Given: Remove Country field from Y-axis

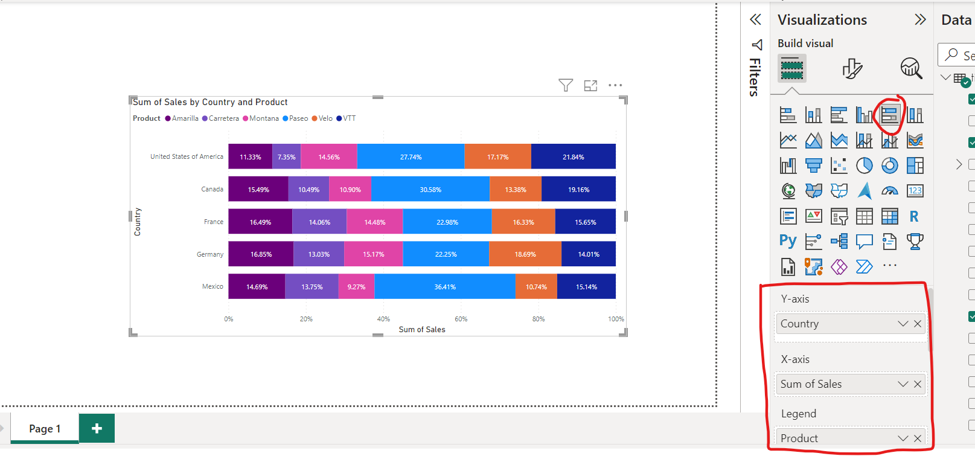Looking at the screenshot, I should coord(918,324).
